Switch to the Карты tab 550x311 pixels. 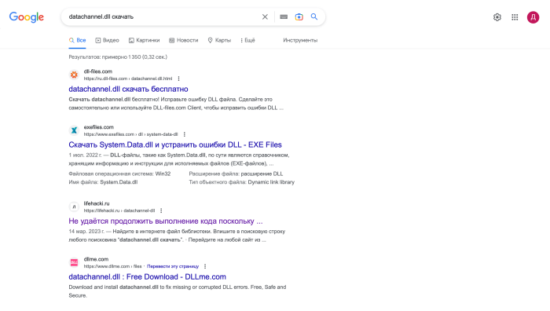tap(219, 40)
